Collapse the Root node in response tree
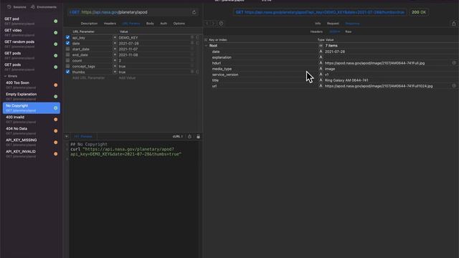This screenshot has height=258, width=459. click(x=206, y=46)
